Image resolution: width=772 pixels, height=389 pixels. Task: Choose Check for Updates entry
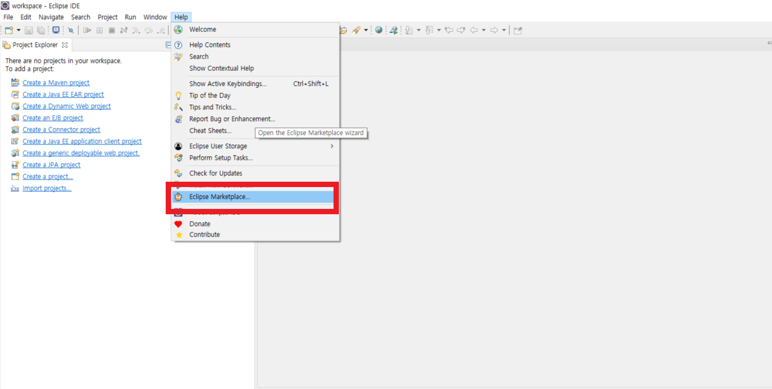255,173
